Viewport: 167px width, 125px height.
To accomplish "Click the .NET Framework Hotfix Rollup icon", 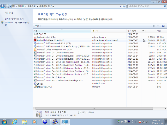I will (x=35, y=46).
